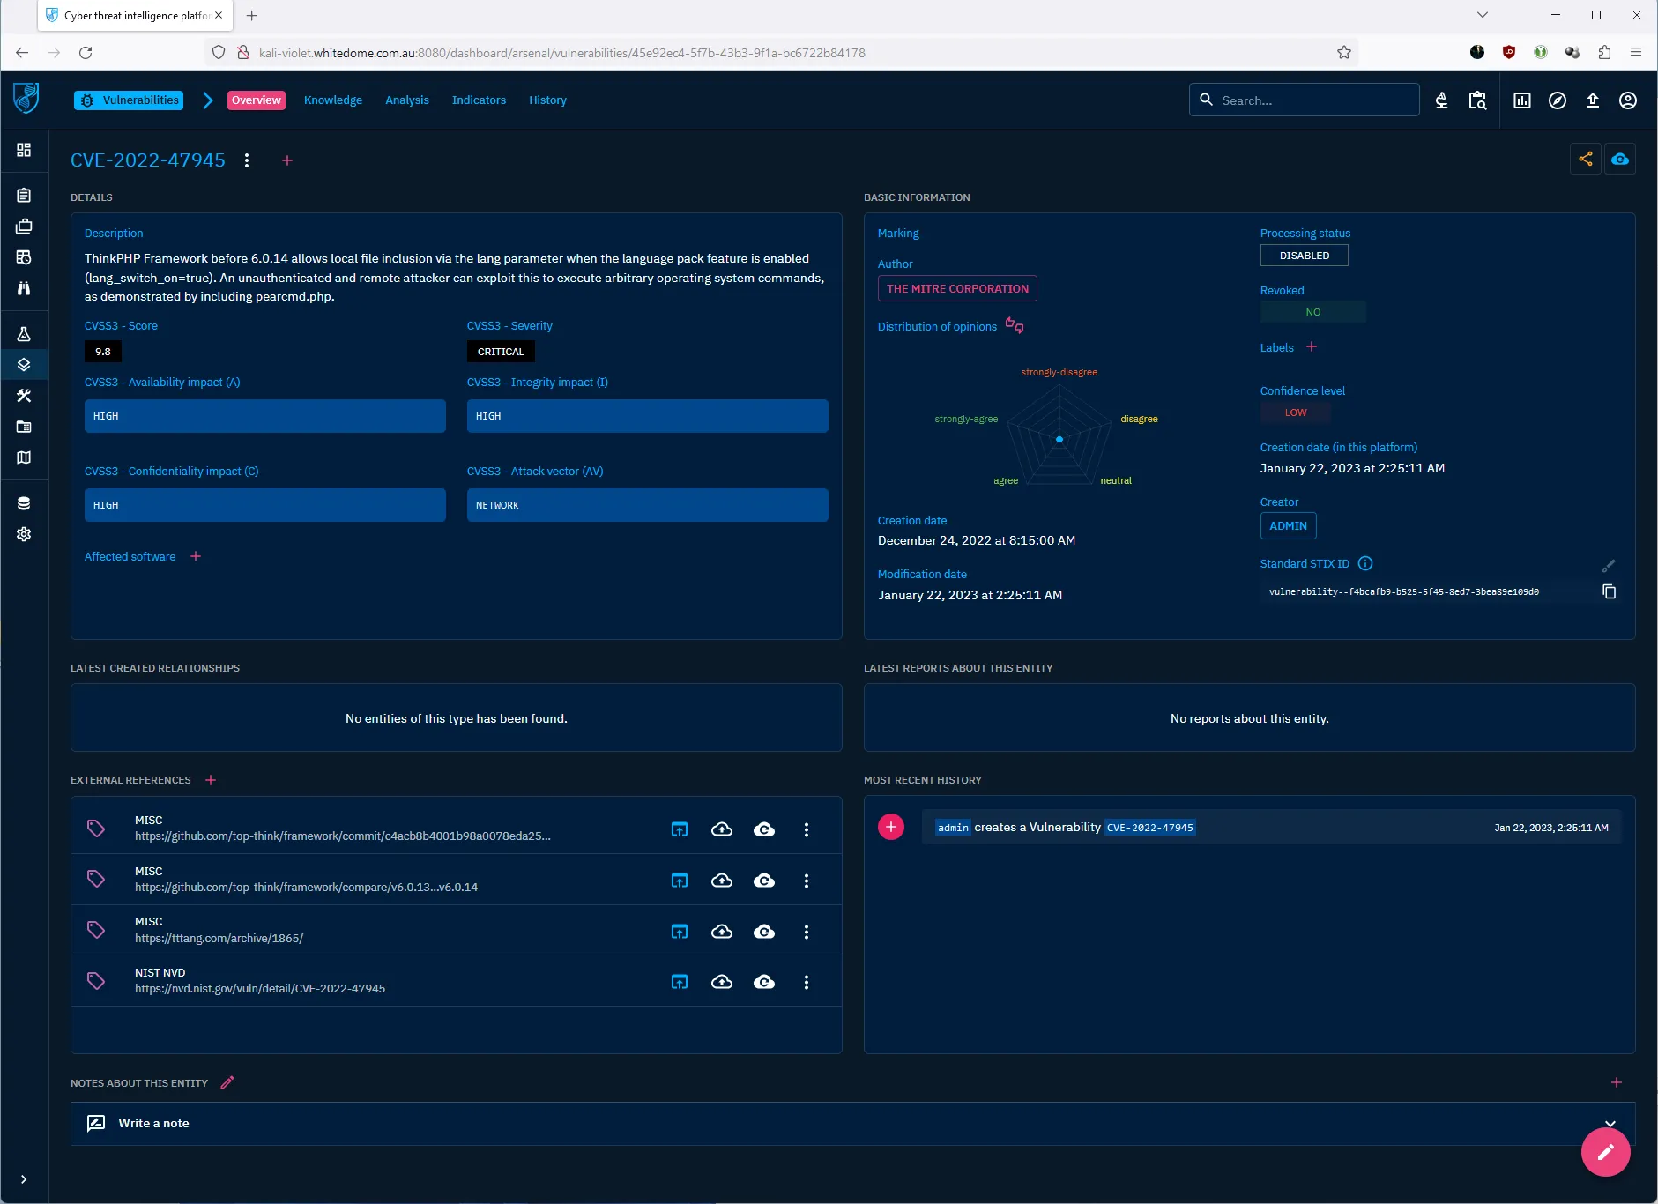The width and height of the screenshot is (1658, 1204).
Task: Copy the Standard STIX ID value
Action: point(1610,591)
